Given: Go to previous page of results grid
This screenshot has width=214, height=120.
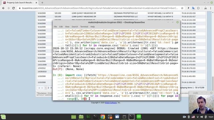Looking at the screenshot, I should [42, 88].
